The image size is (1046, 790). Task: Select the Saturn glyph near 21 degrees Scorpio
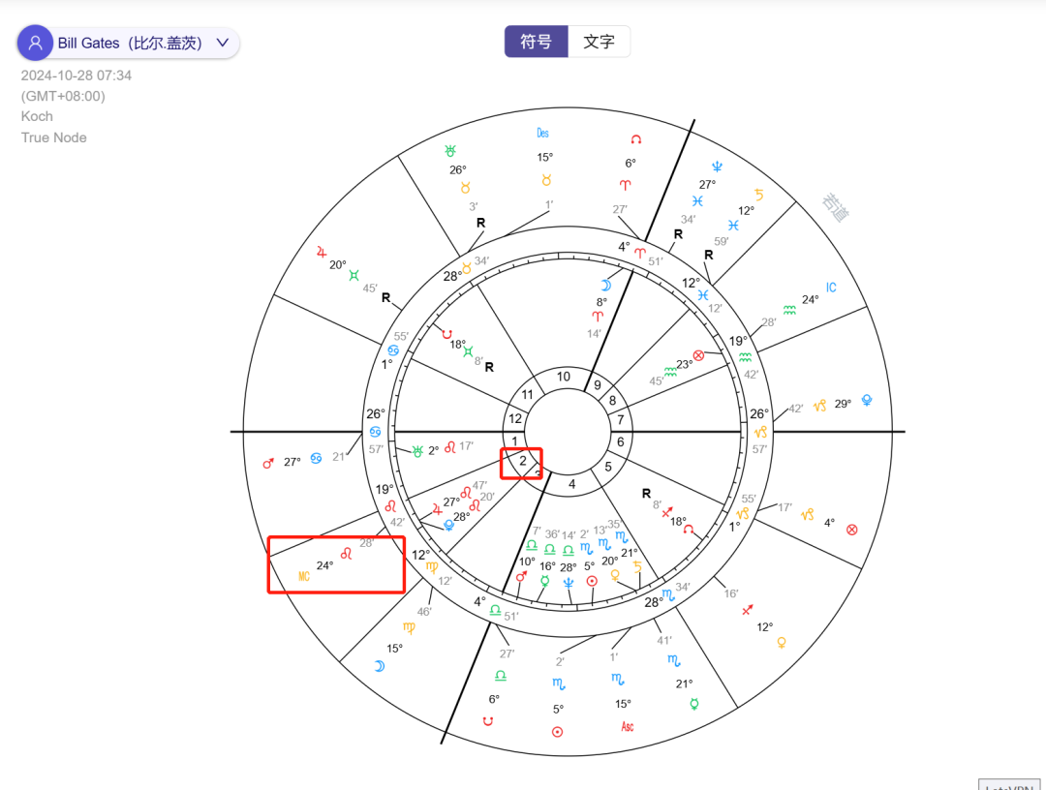[638, 566]
